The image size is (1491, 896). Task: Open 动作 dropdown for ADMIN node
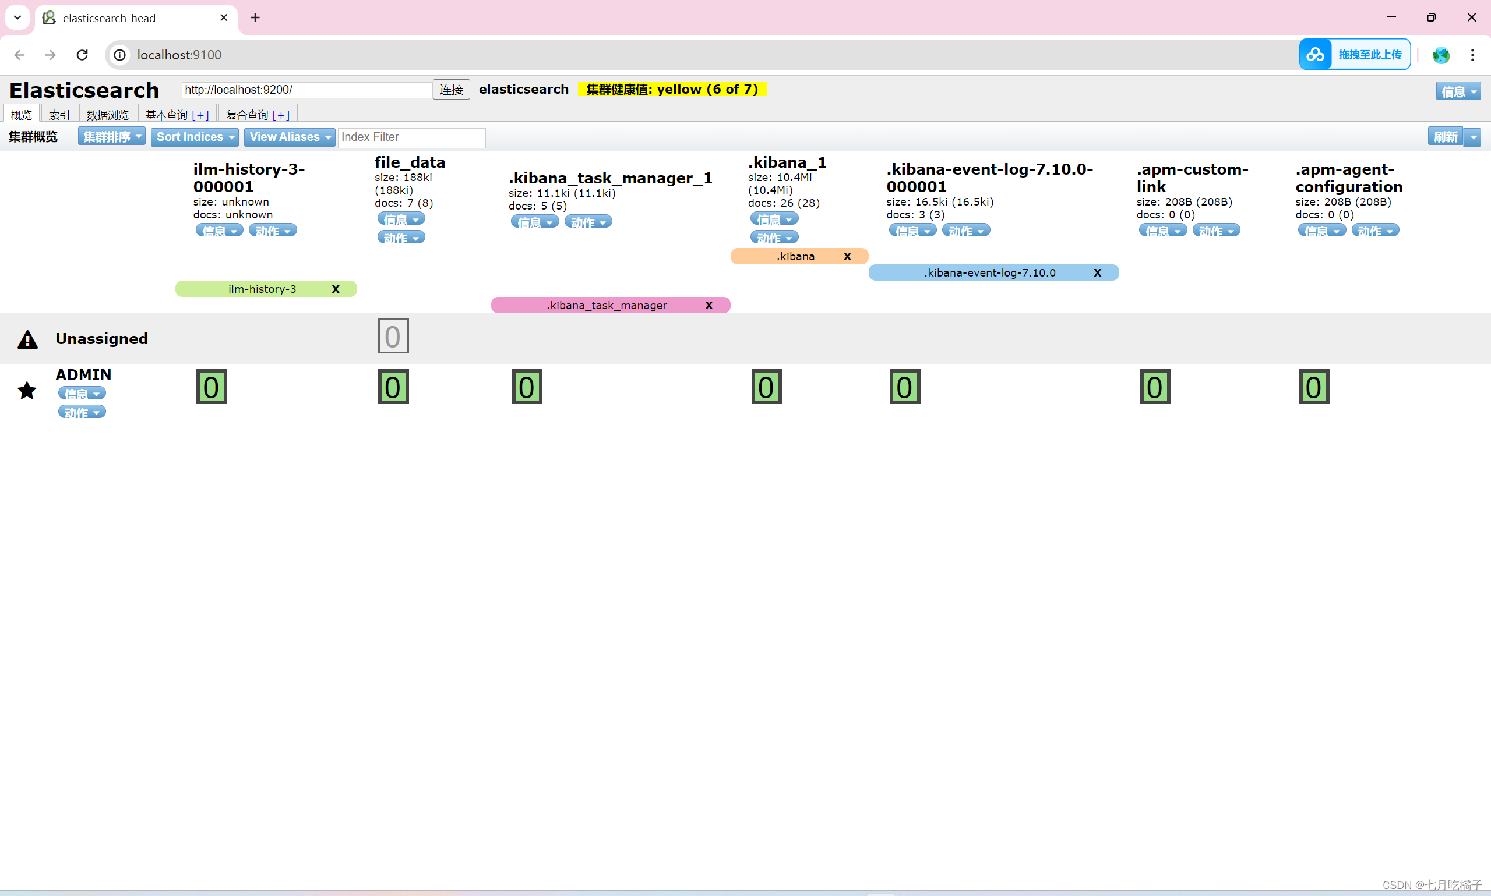point(82,412)
